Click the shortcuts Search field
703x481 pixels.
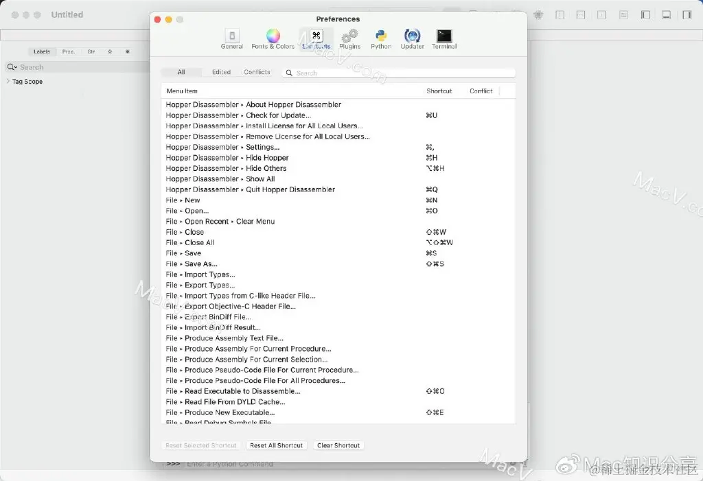point(399,73)
